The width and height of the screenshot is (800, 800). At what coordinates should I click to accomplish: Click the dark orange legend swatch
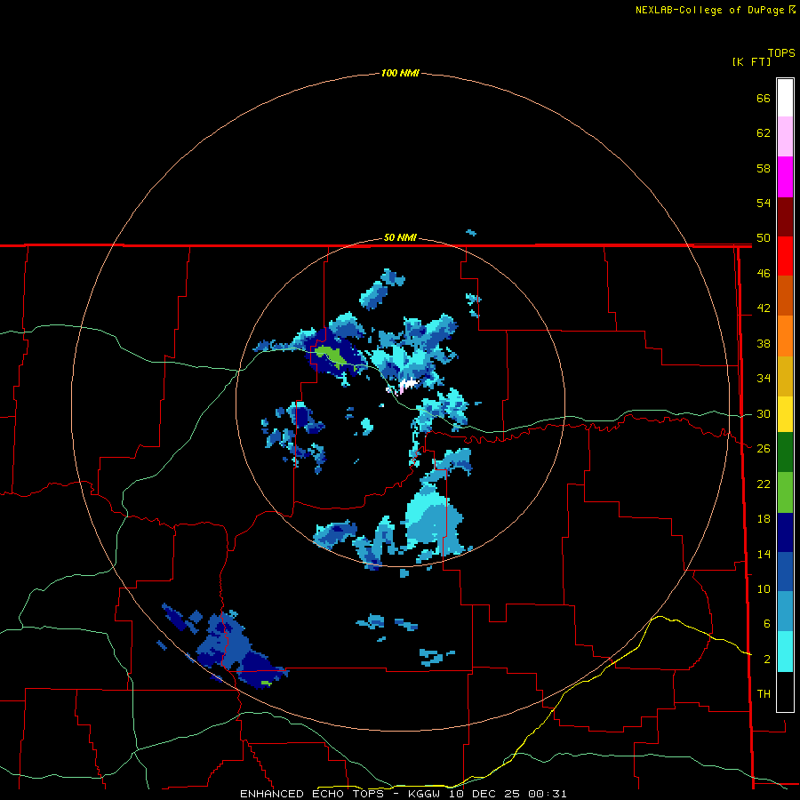click(785, 296)
